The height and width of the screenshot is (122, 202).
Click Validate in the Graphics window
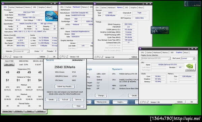click(x=180, y=102)
